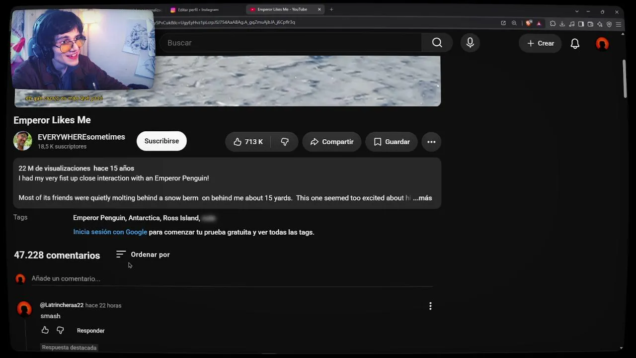
Task: Open Brave Shields lion icon
Action: (529, 23)
